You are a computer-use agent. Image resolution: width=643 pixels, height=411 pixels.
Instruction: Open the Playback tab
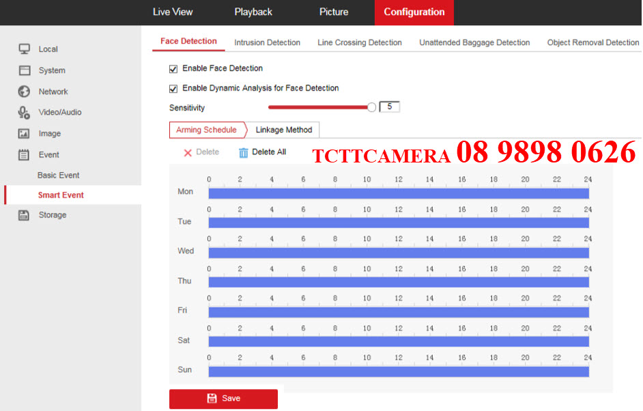pyautogui.click(x=253, y=12)
